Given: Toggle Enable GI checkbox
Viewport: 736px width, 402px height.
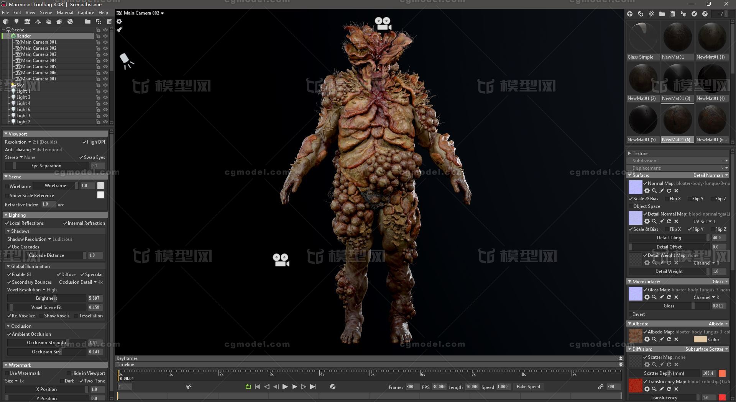Looking at the screenshot, I should coord(9,275).
